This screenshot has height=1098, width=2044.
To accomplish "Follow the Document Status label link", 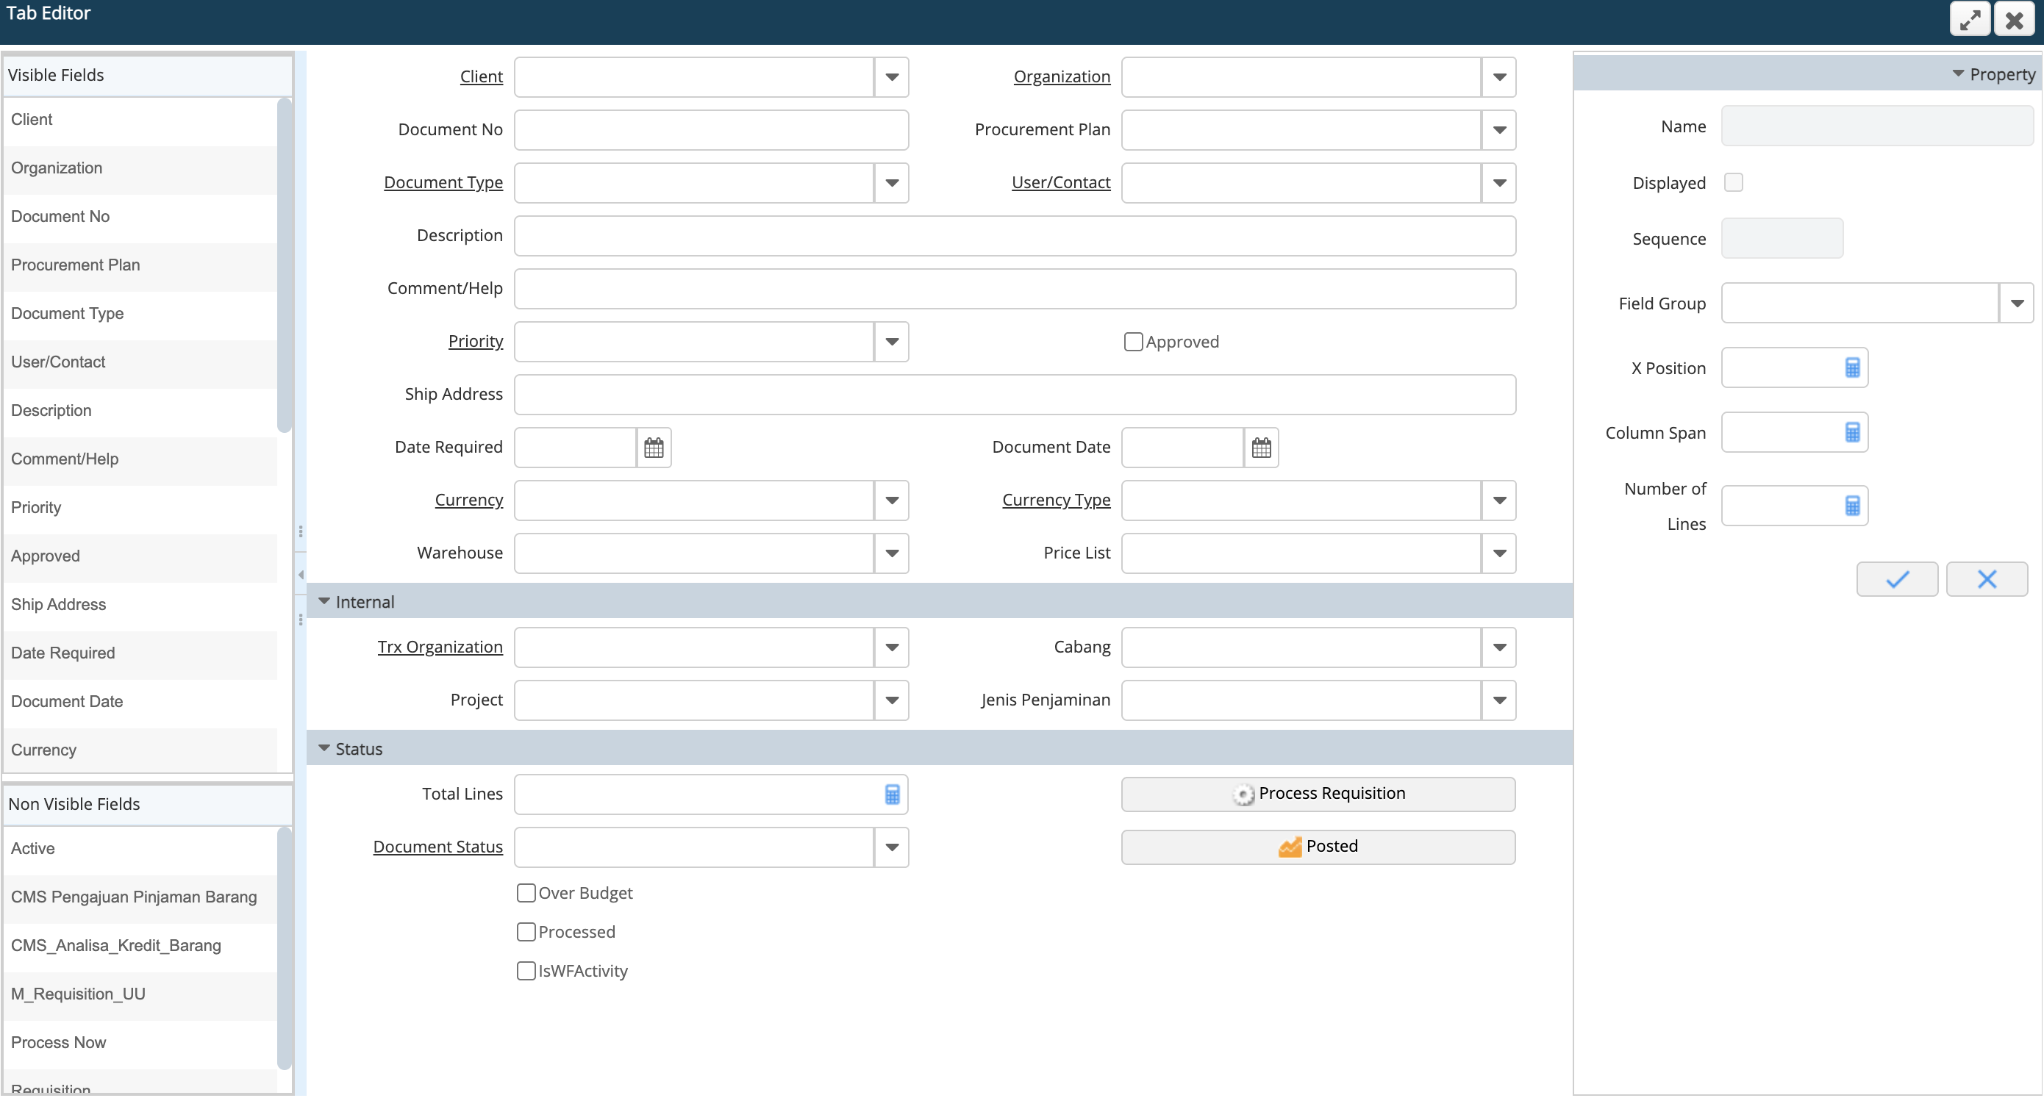I will (x=437, y=847).
